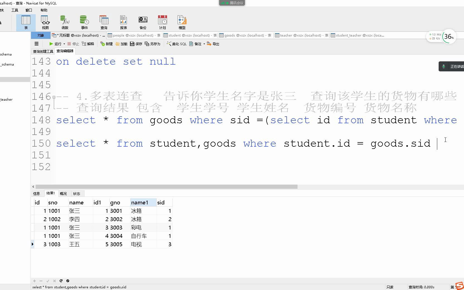Screen dimensions: 464x290
Task: Switch to the 状态 result tab
Action: [77, 193]
